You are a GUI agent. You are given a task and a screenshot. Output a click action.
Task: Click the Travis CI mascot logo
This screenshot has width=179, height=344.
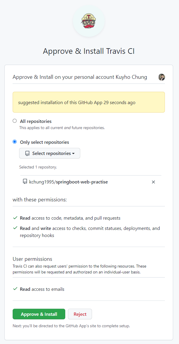(89, 21)
